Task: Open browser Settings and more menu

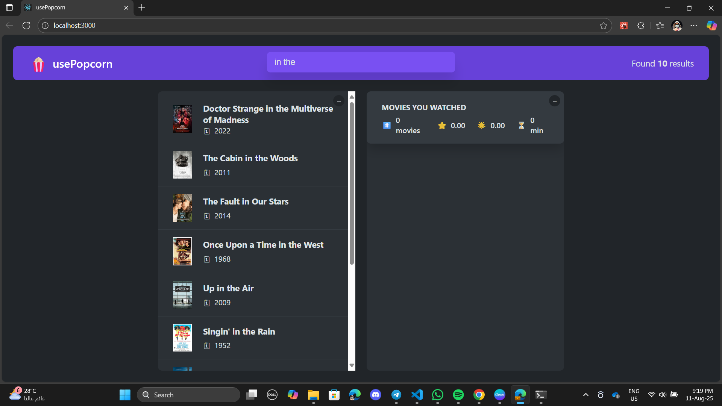Action: point(693,26)
